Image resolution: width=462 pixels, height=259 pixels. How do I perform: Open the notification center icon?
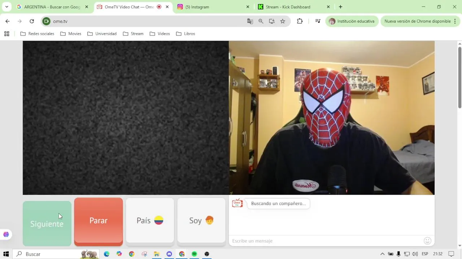click(451, 254)
